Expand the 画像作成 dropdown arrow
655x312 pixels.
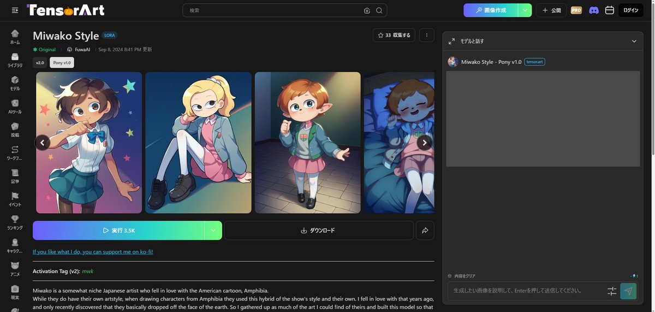(525, 10)
